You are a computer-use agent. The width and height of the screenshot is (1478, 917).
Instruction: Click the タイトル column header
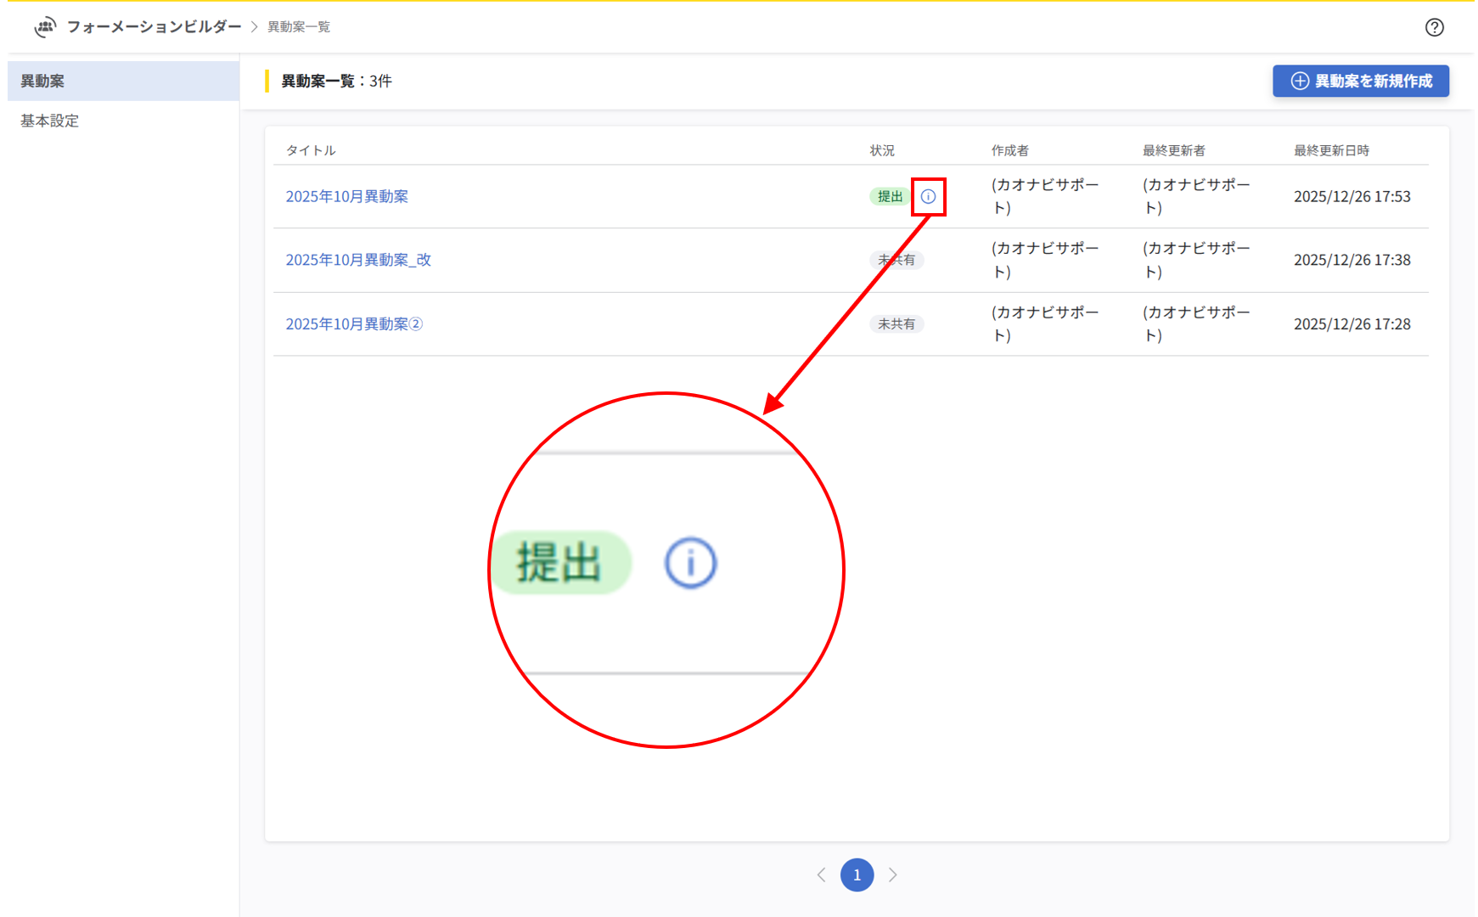point(311,150)
